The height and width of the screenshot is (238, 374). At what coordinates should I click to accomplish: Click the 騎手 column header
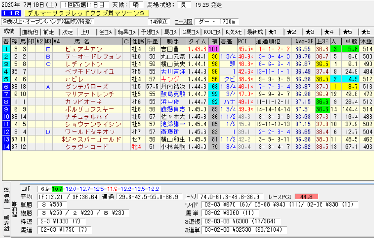171,41
